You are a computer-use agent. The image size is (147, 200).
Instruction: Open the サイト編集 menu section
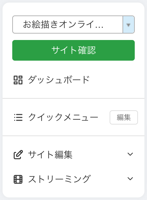click(73, 155)
